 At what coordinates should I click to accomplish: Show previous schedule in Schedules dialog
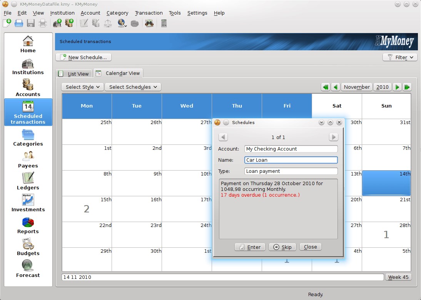point(223,137)
